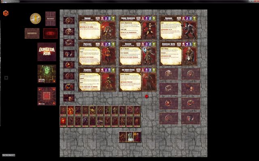259x161 pixels.
Task: Select the top-left face-down token card on right
Action: click(168, 74)
